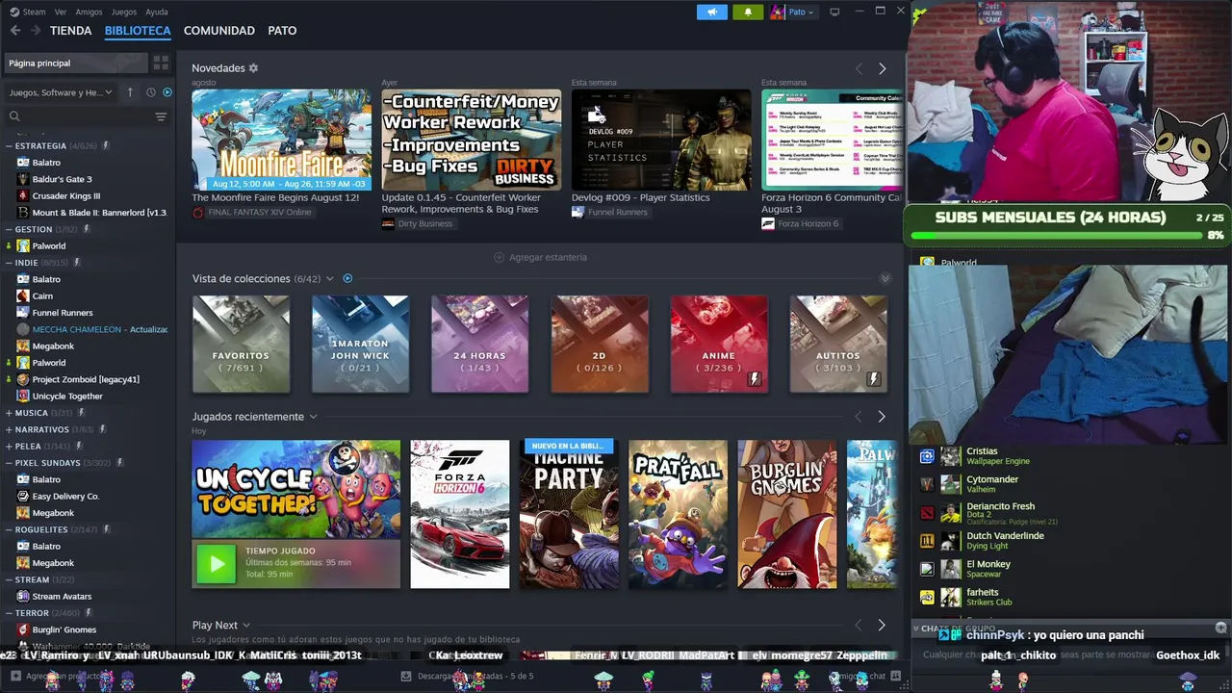Open the notifications bell
The width and height of the screenshot is (1232, 693).
(x=748, y=12)
